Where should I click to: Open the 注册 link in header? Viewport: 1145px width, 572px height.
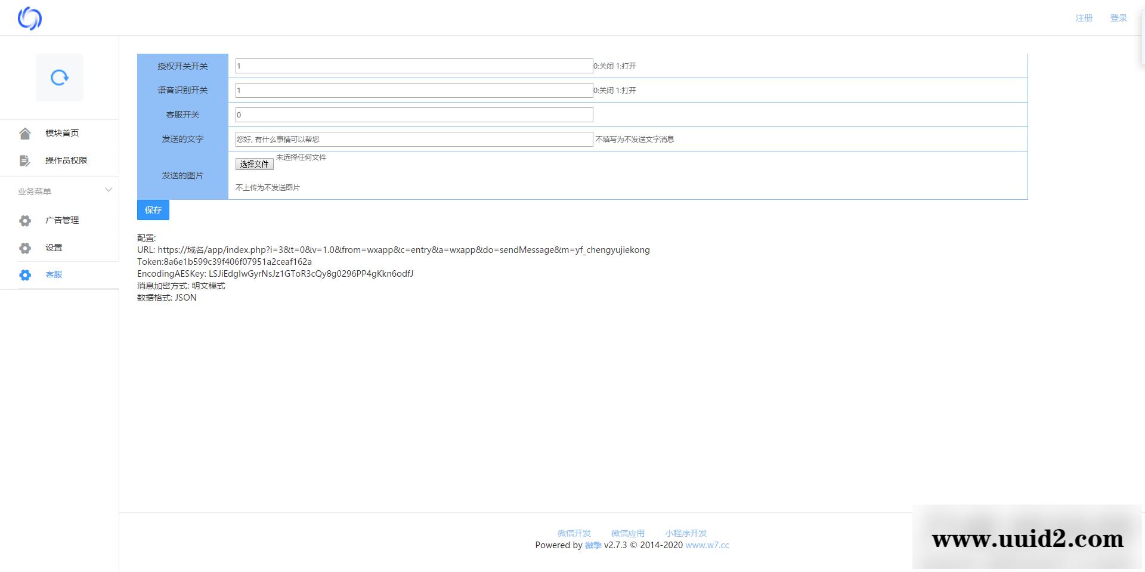click(x=1084, y=18)
